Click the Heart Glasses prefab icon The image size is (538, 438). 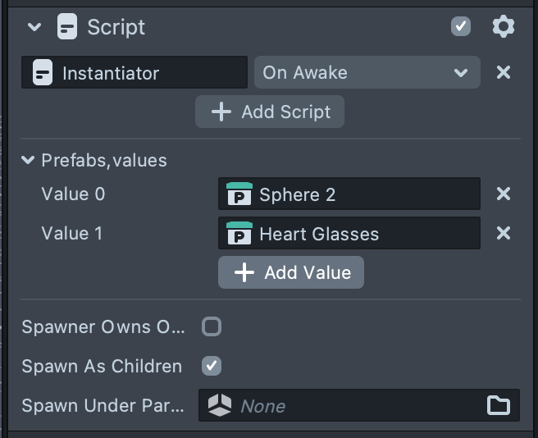(x=239, y=234)
